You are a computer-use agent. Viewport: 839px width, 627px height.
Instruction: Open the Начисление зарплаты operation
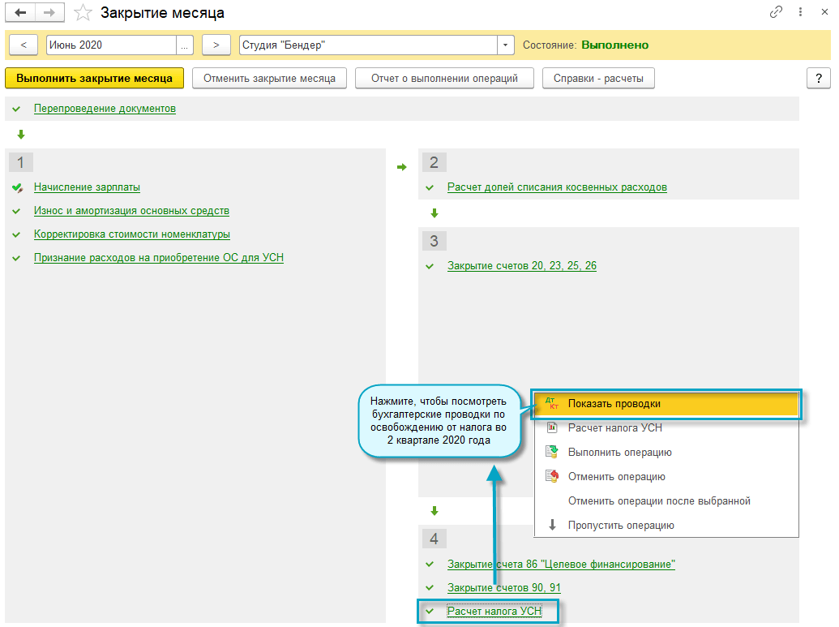click(88, 187)
